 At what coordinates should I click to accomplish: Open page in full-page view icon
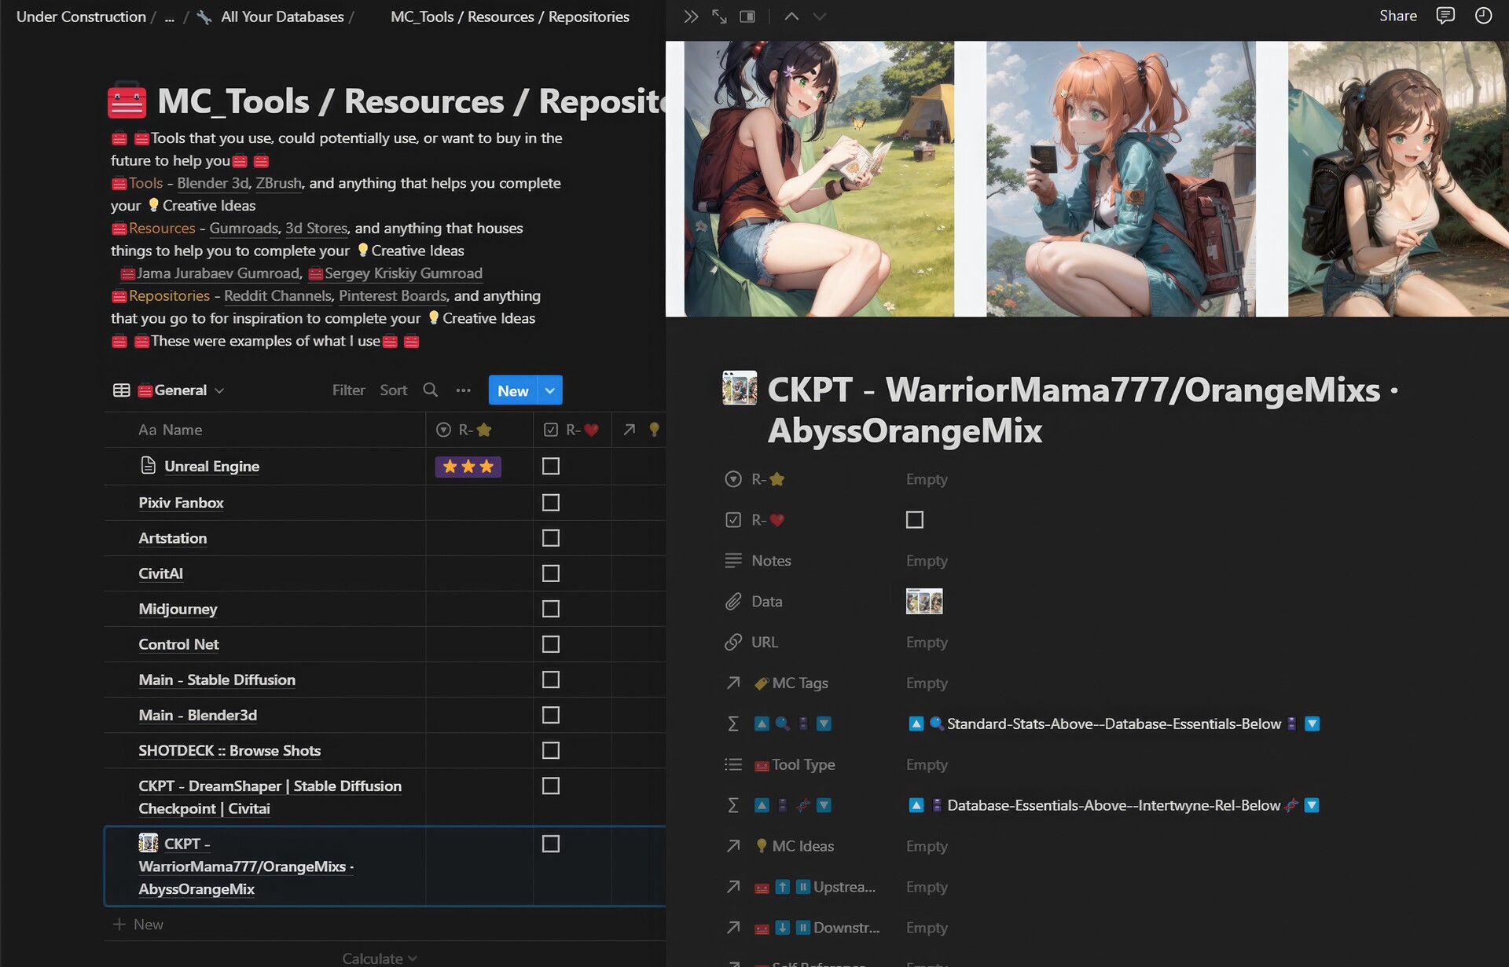(x=719, y=16)
